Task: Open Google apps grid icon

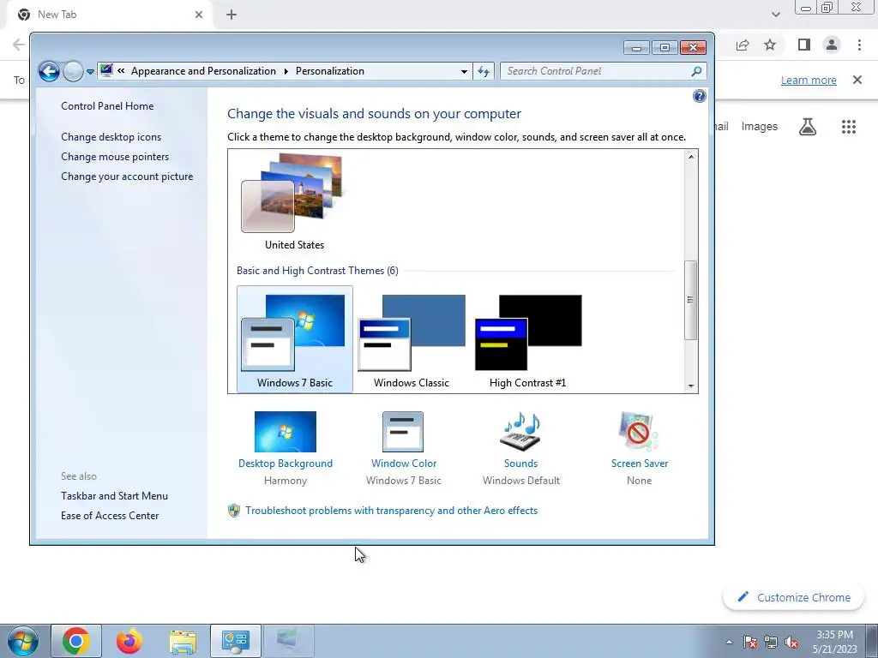Action: [849, 127]
